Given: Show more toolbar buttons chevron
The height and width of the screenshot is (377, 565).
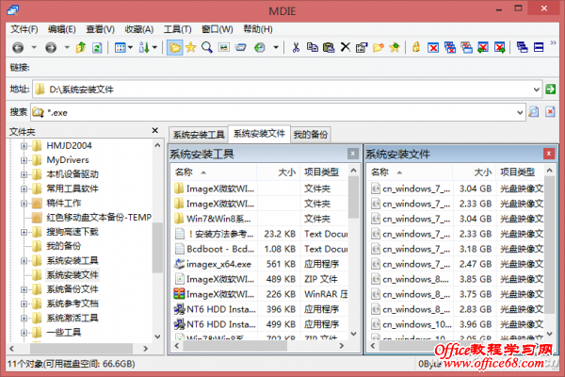Looking at the screenshot, I should pyautogui.click(x=553, y=43).
